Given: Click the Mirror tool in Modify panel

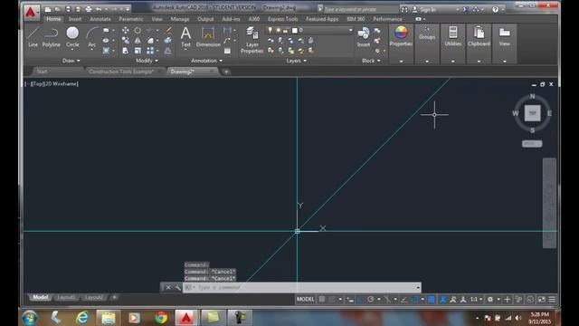Looking at the screenshot, I should click(x=138, y=41).
